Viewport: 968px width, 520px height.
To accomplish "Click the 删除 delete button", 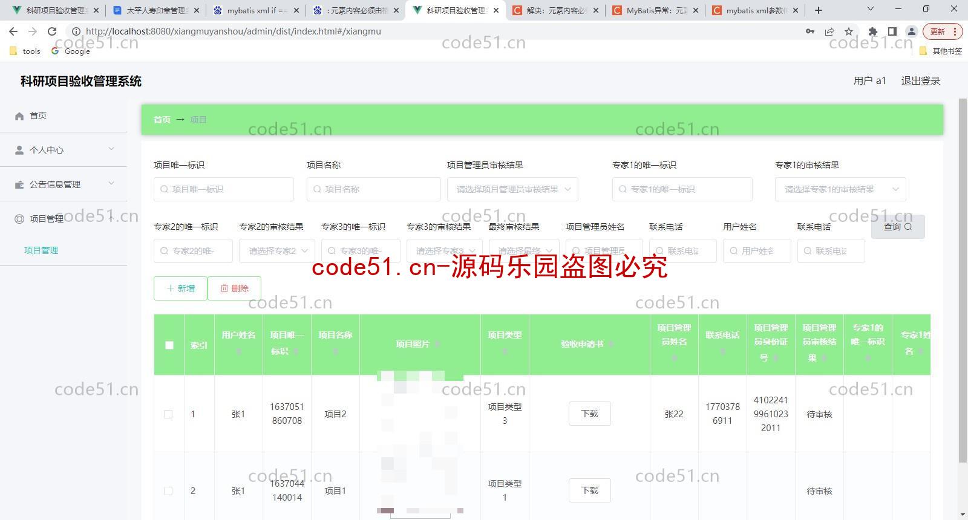I will click(x=234, y=288).
